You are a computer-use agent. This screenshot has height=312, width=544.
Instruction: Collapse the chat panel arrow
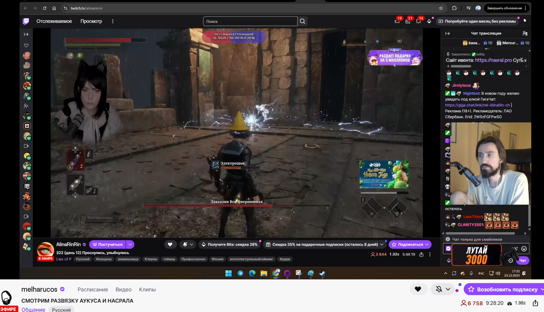[447, 33]
